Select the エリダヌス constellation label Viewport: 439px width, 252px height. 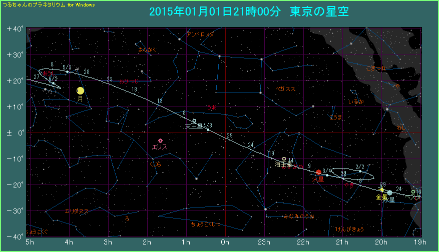77,211
